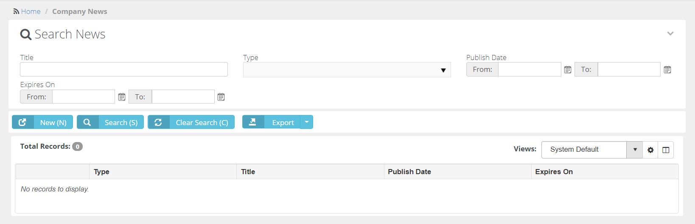Screen dimensions: 695x224
Task: Click the RSS feed icon beside Home
Action: click(16, 11)
